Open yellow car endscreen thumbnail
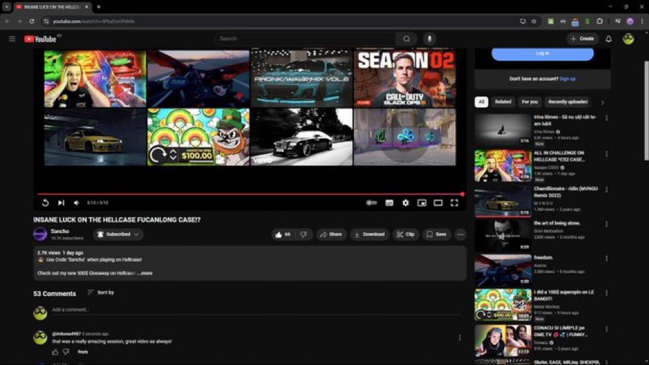 click(95, 137)
